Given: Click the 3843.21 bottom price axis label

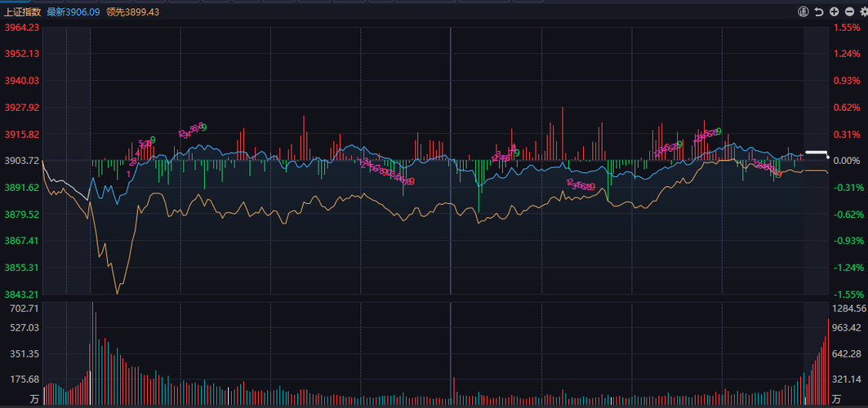Looking at the screenshot, I should click(x=22, y=294).
